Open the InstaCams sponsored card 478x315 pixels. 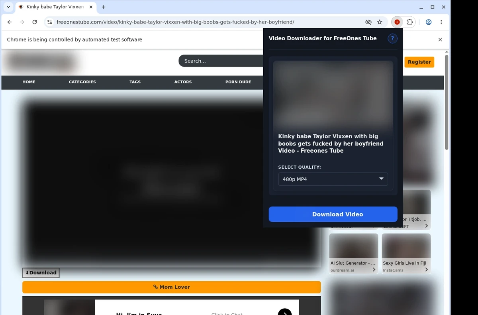tap(406, 254)
